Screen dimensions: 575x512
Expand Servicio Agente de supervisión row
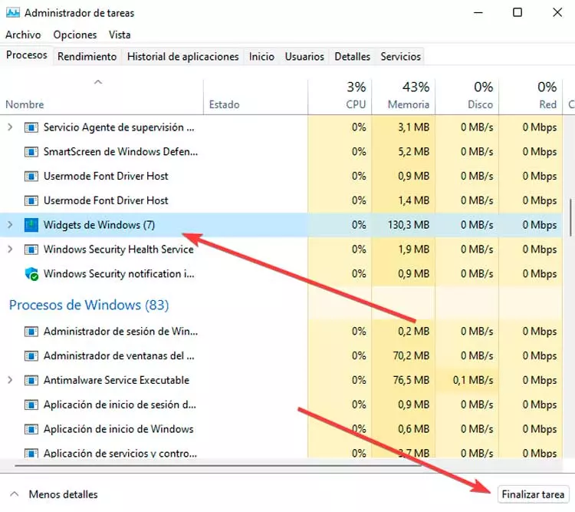[x=10, y=127]
